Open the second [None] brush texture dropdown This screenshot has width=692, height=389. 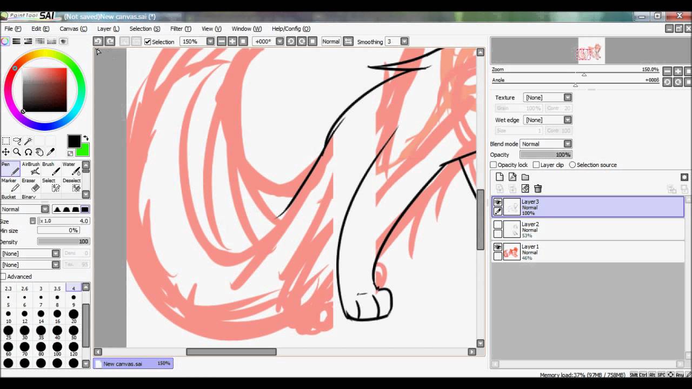pos(56,265)
